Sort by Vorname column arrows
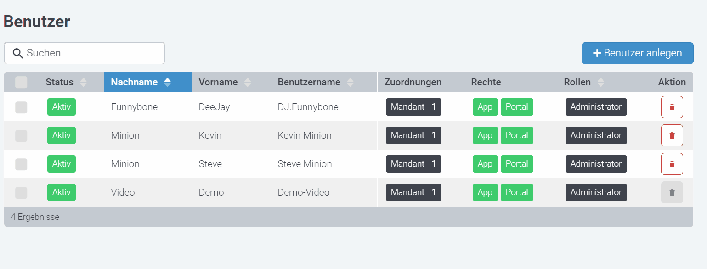707x269 pixels. coord(248,83)
